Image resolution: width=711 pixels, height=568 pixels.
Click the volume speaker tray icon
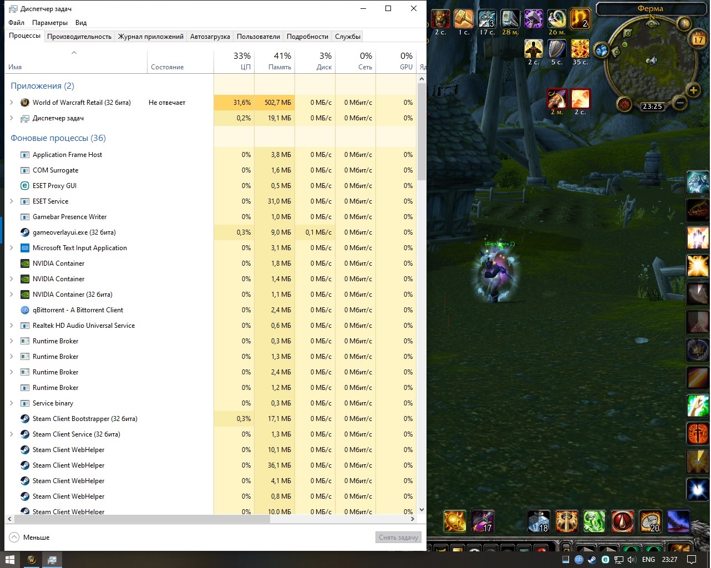click(x=631, y=560)
